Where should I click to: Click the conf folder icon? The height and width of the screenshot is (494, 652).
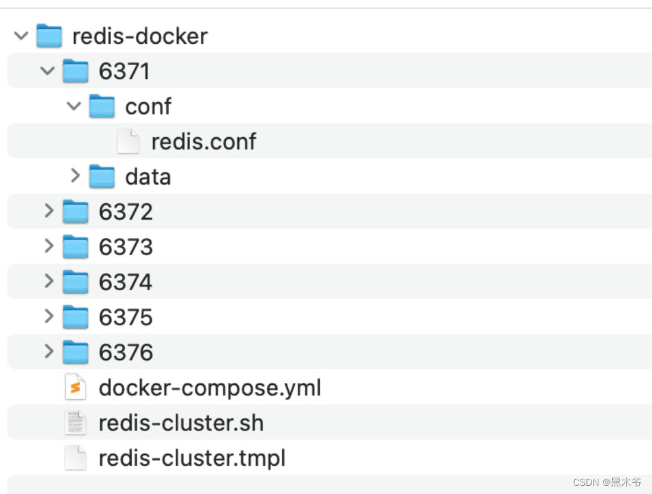coord(102,106)
